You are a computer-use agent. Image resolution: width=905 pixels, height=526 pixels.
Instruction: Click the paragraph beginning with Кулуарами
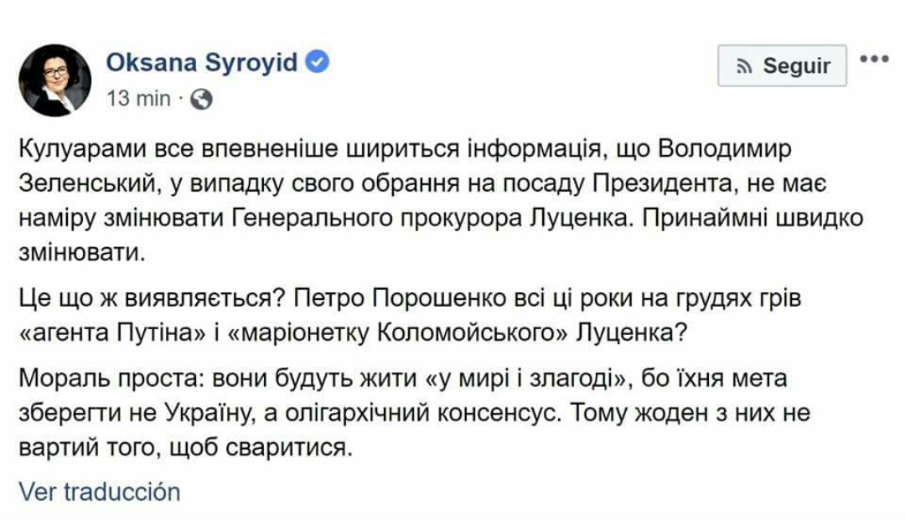(x=441, y=201)
